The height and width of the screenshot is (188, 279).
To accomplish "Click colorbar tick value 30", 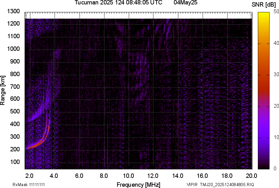I will [276, 74].
